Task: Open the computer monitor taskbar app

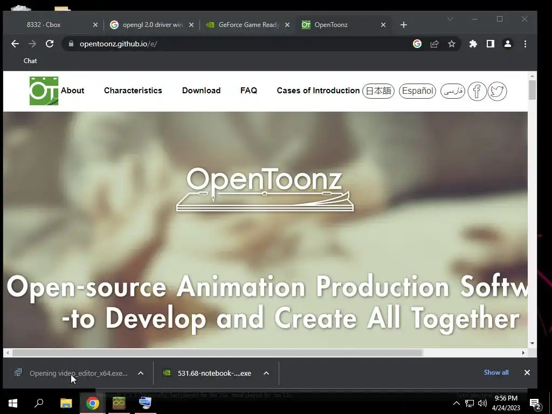Action: tap(145, 403)
